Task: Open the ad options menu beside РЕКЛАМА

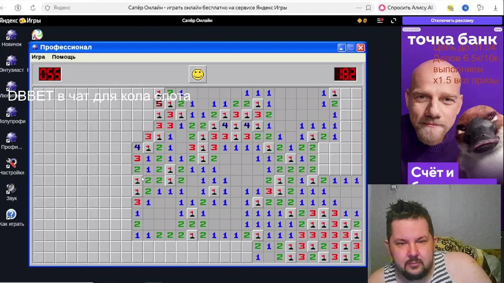Action: [x=498, y=29]
